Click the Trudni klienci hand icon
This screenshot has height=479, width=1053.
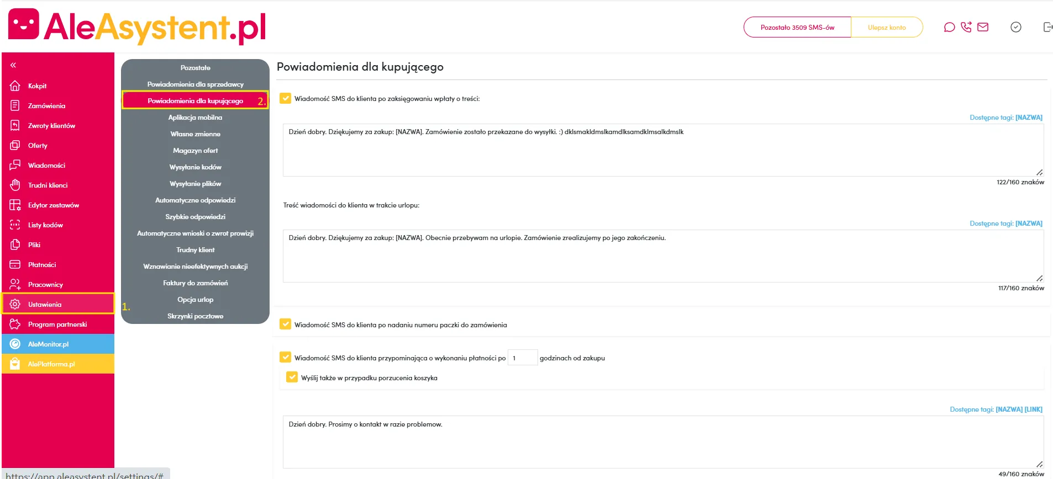coord(15,185)
